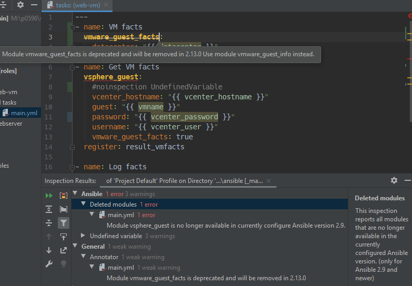The image size is (412, 286).
Task: Collapse the Ansible inspection group
Action: pyautogui.click(x=75, y=193)
